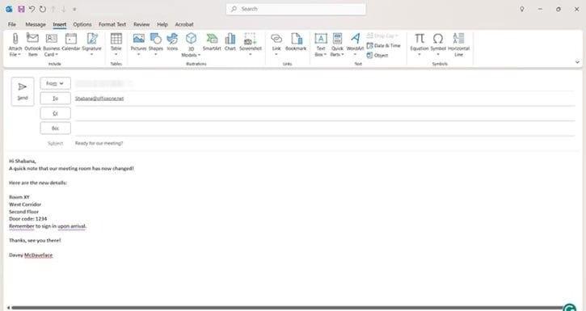Screen dimensions: 586x311
Task: Send the email message
Action: (x=23, y=91)
